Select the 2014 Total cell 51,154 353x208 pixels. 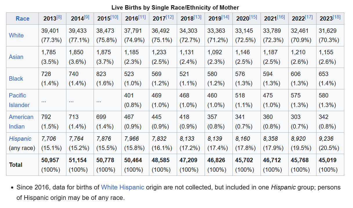[80, 165]
